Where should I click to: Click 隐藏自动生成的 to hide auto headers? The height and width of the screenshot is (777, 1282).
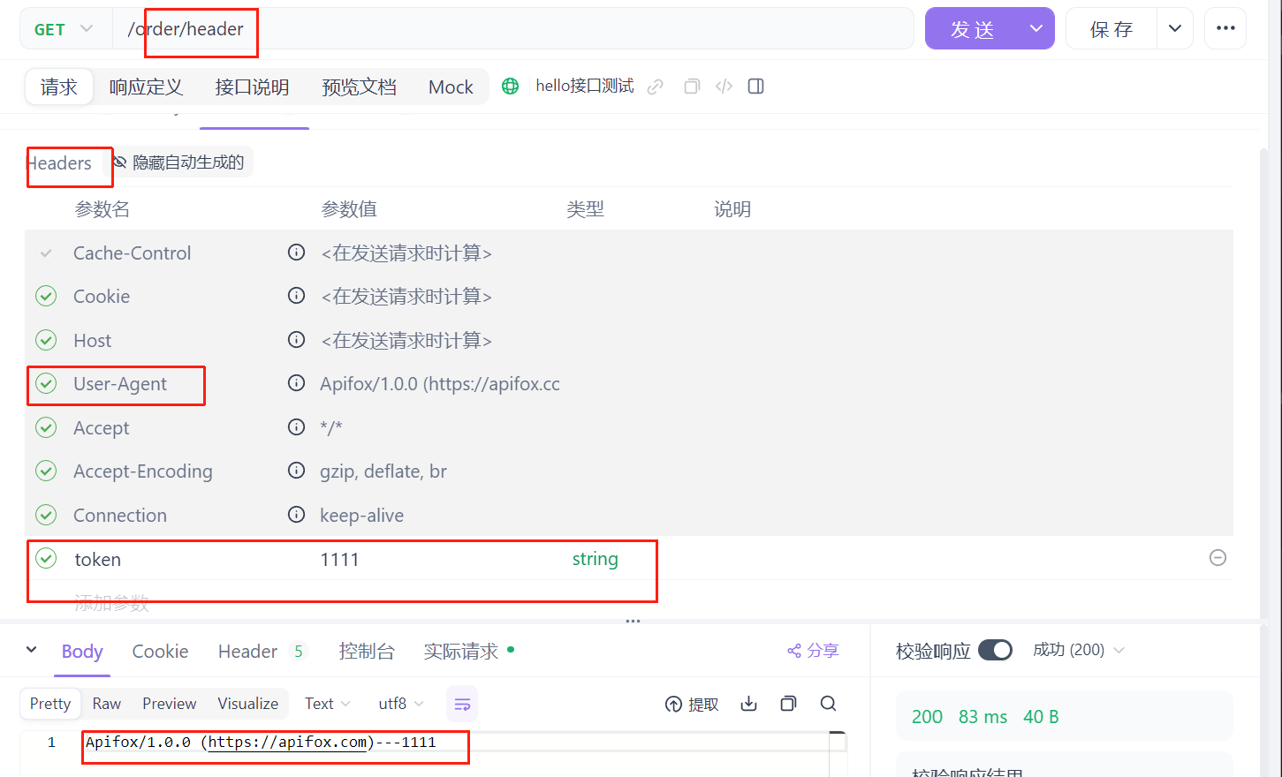(178, 162)
